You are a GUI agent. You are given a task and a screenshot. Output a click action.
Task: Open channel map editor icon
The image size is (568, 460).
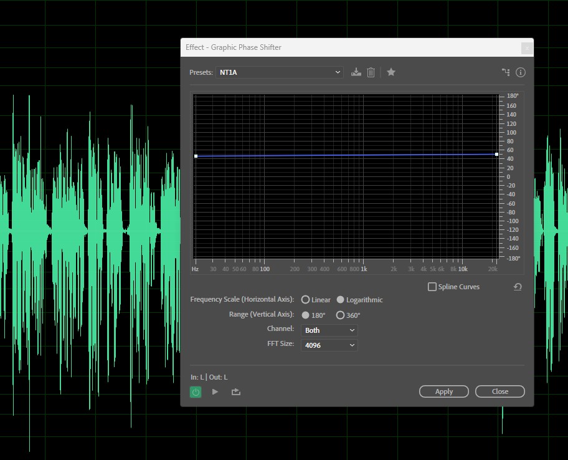(x=506, y=72)
